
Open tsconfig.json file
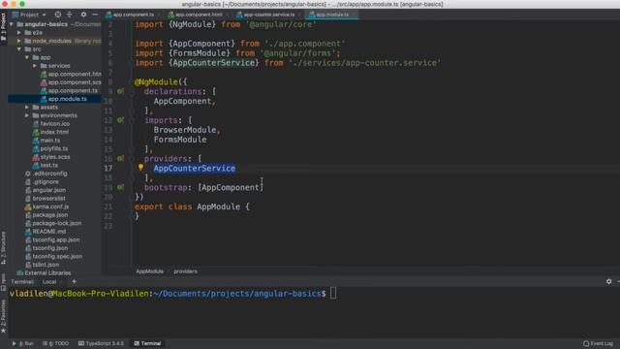tap(46, 248)
